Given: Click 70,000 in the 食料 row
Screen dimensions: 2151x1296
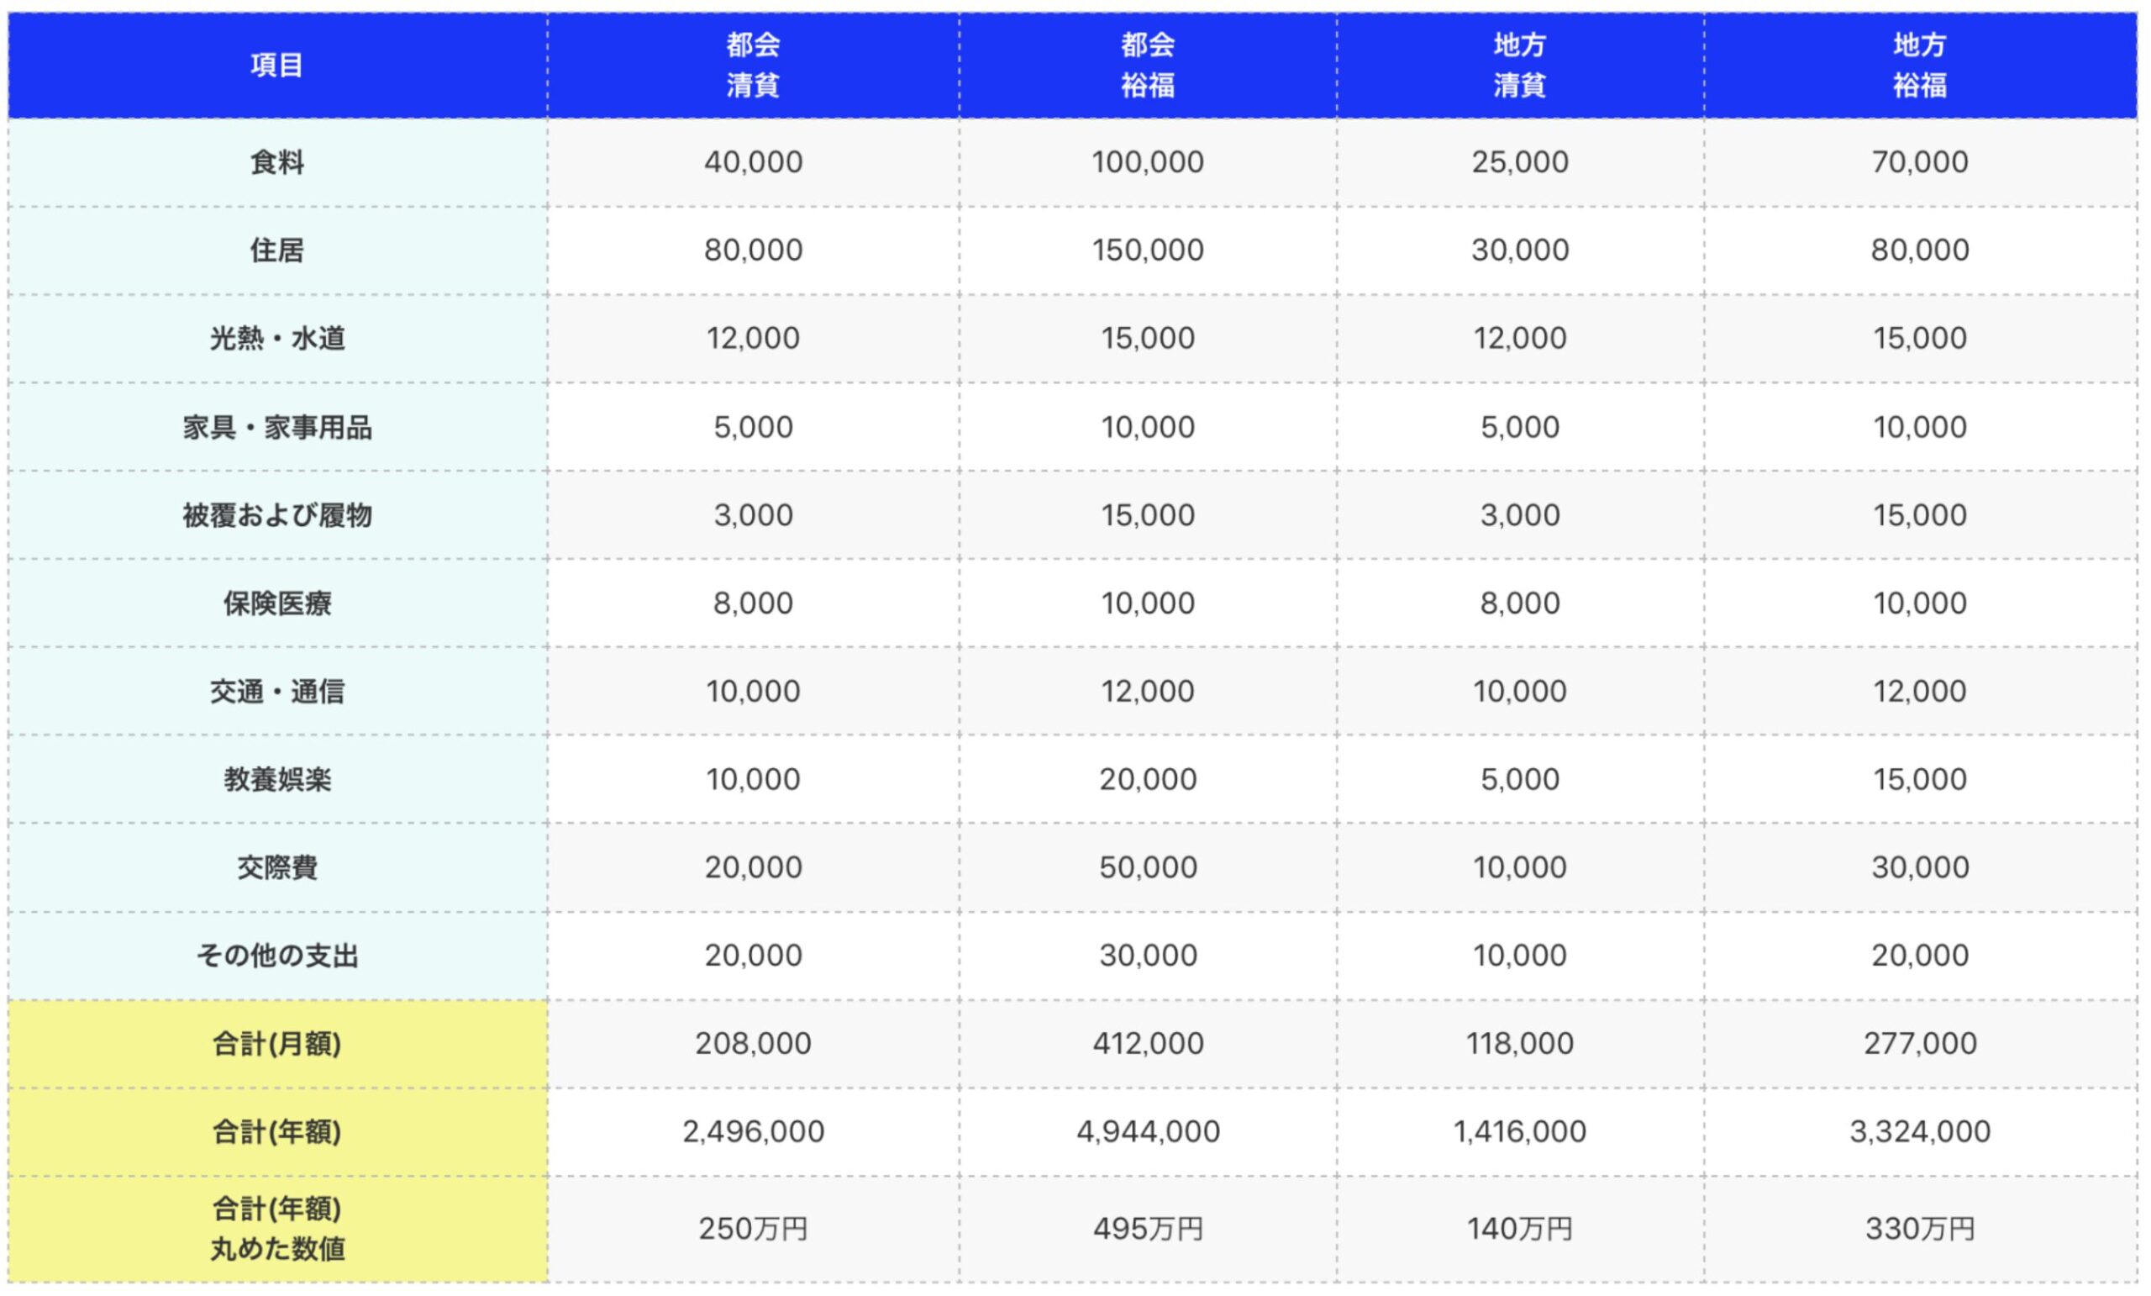Looking at the screenshot, I should pyautogui.click(x=1920, y=162).
